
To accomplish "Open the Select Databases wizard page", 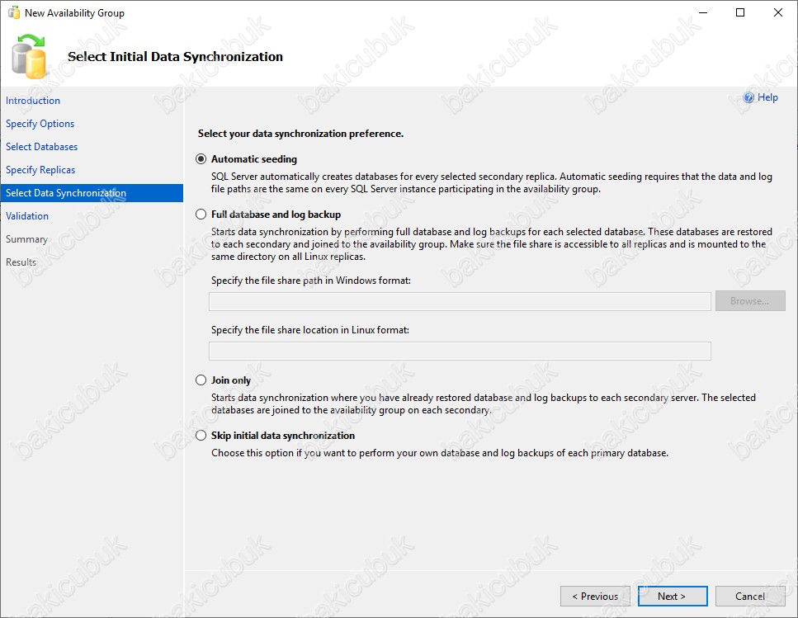I will click(x=42, y=147).
